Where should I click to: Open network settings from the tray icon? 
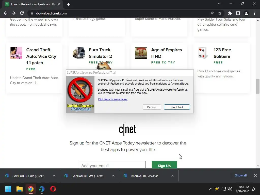point(224,189)
